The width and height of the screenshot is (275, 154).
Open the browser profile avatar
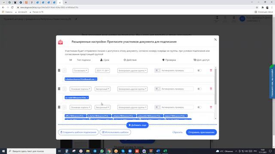(x=267, y=8)
